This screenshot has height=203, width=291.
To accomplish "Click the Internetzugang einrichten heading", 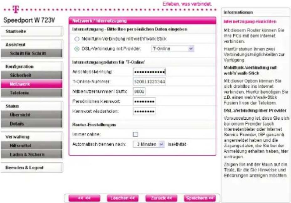I will [x=250, y=22].
